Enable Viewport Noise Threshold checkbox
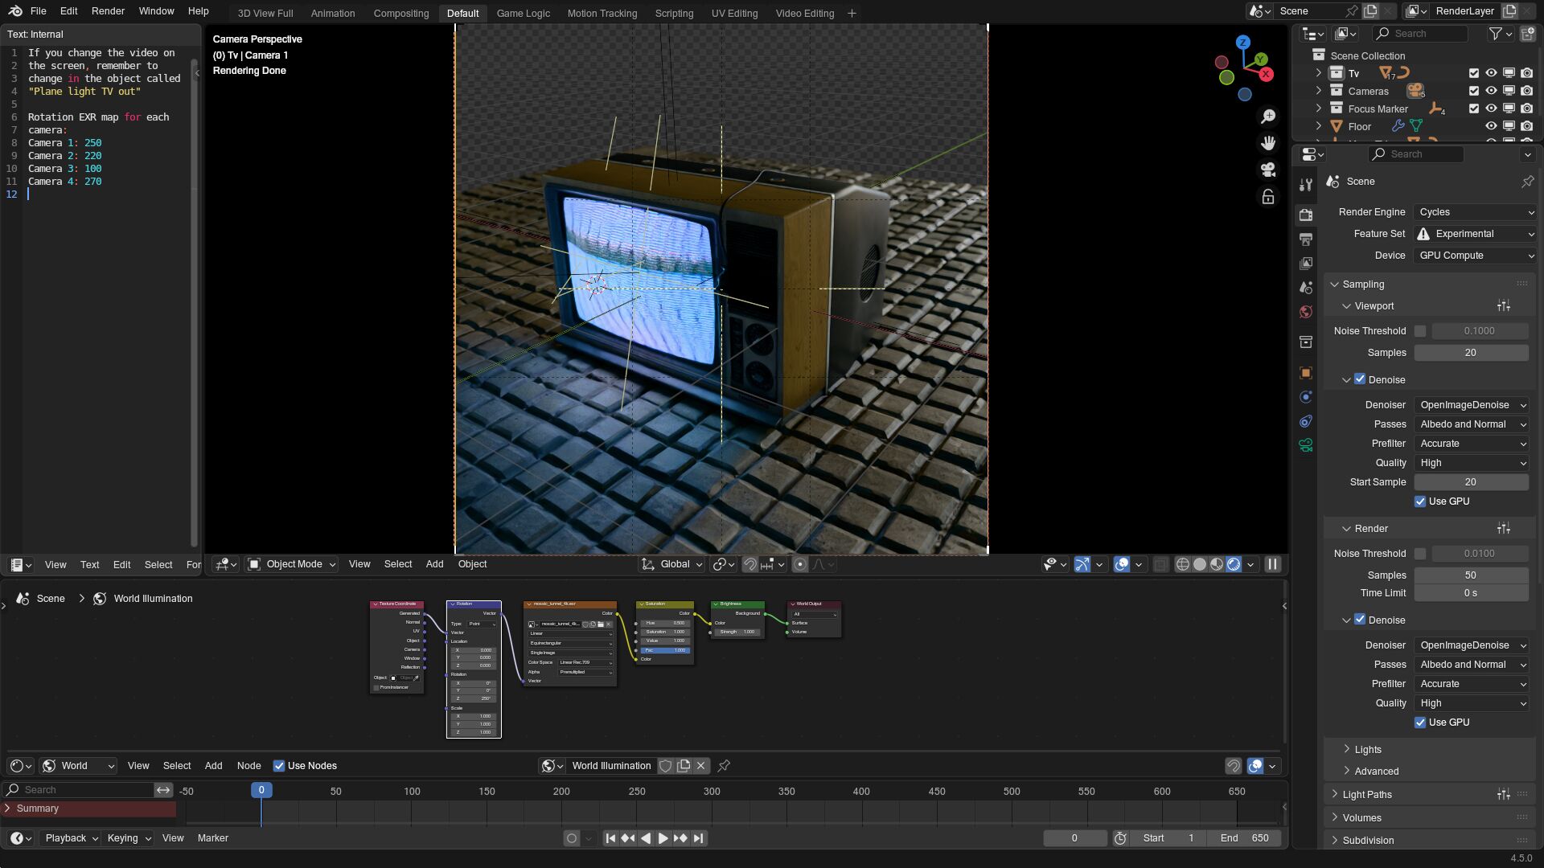The width and height of the screenshot is (1544, 868). [x=1420, y=331]
